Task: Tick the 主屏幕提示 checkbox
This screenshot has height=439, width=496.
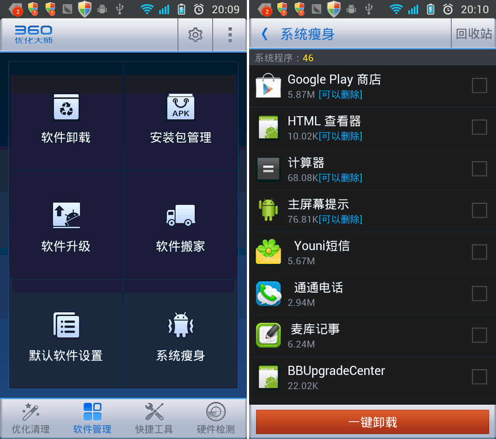Action: click(479, 210)
